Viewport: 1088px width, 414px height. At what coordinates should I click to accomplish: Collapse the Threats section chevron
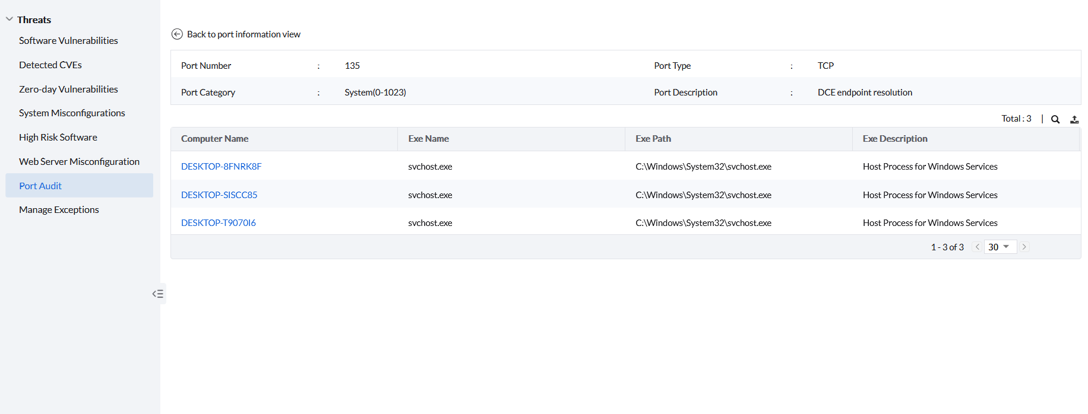(10, 20)
